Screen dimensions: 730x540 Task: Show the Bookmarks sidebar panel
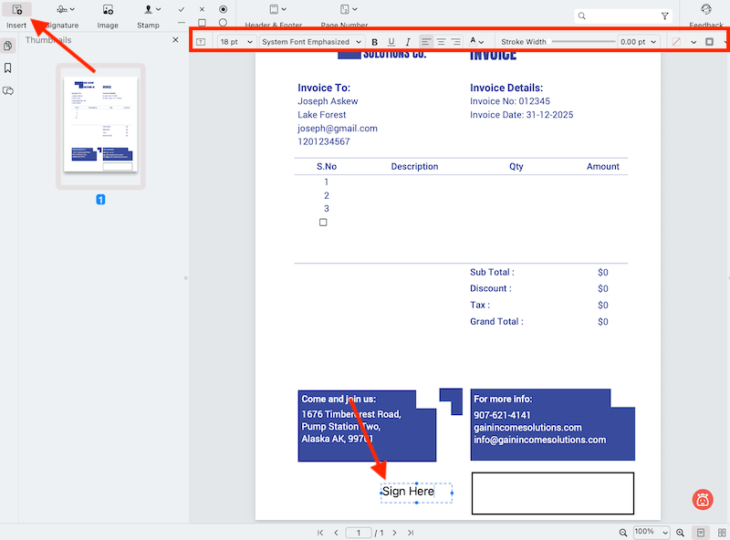tap(8, 68)
